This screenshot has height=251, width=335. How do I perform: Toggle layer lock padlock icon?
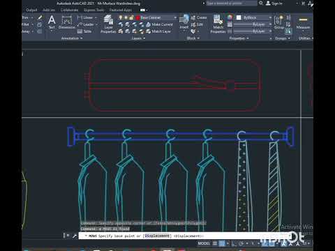(131, 17)
